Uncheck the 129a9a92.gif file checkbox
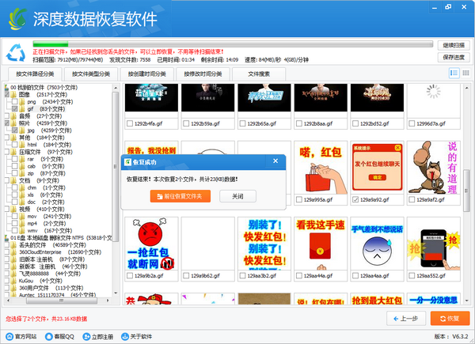Image resolution: width=475 pixels, height=344 pixels. (355, 200)
